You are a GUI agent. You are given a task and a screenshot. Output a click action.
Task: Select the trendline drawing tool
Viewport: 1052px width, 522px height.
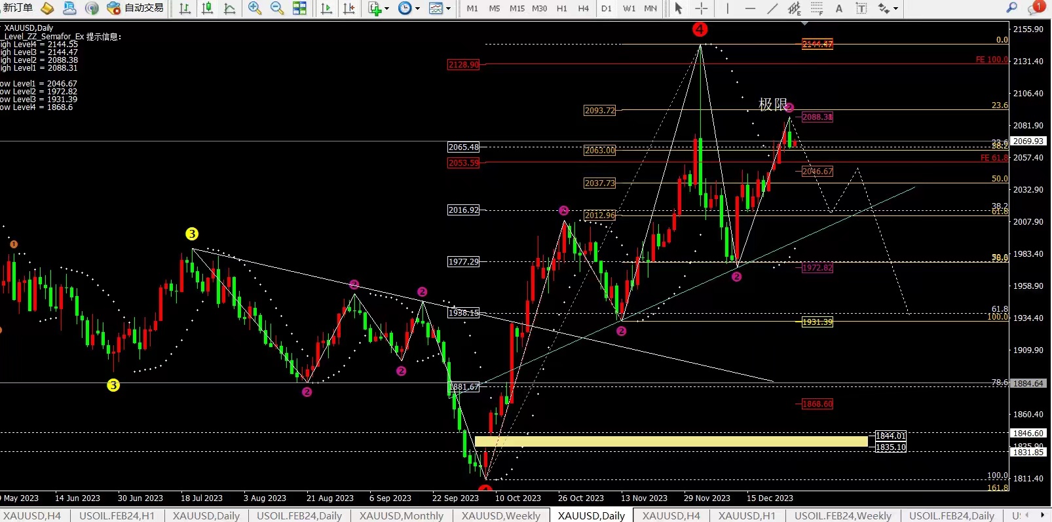pyautogui.click(x=772, y=9)
